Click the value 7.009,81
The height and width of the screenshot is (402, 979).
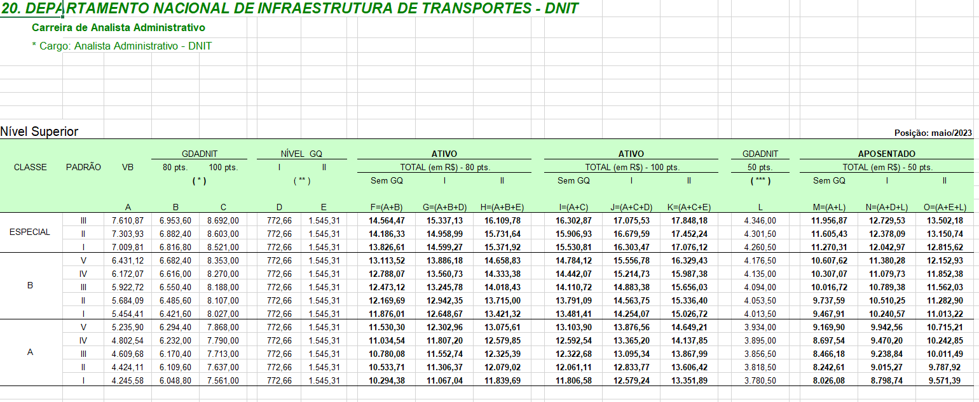click(x=128, y=247)
